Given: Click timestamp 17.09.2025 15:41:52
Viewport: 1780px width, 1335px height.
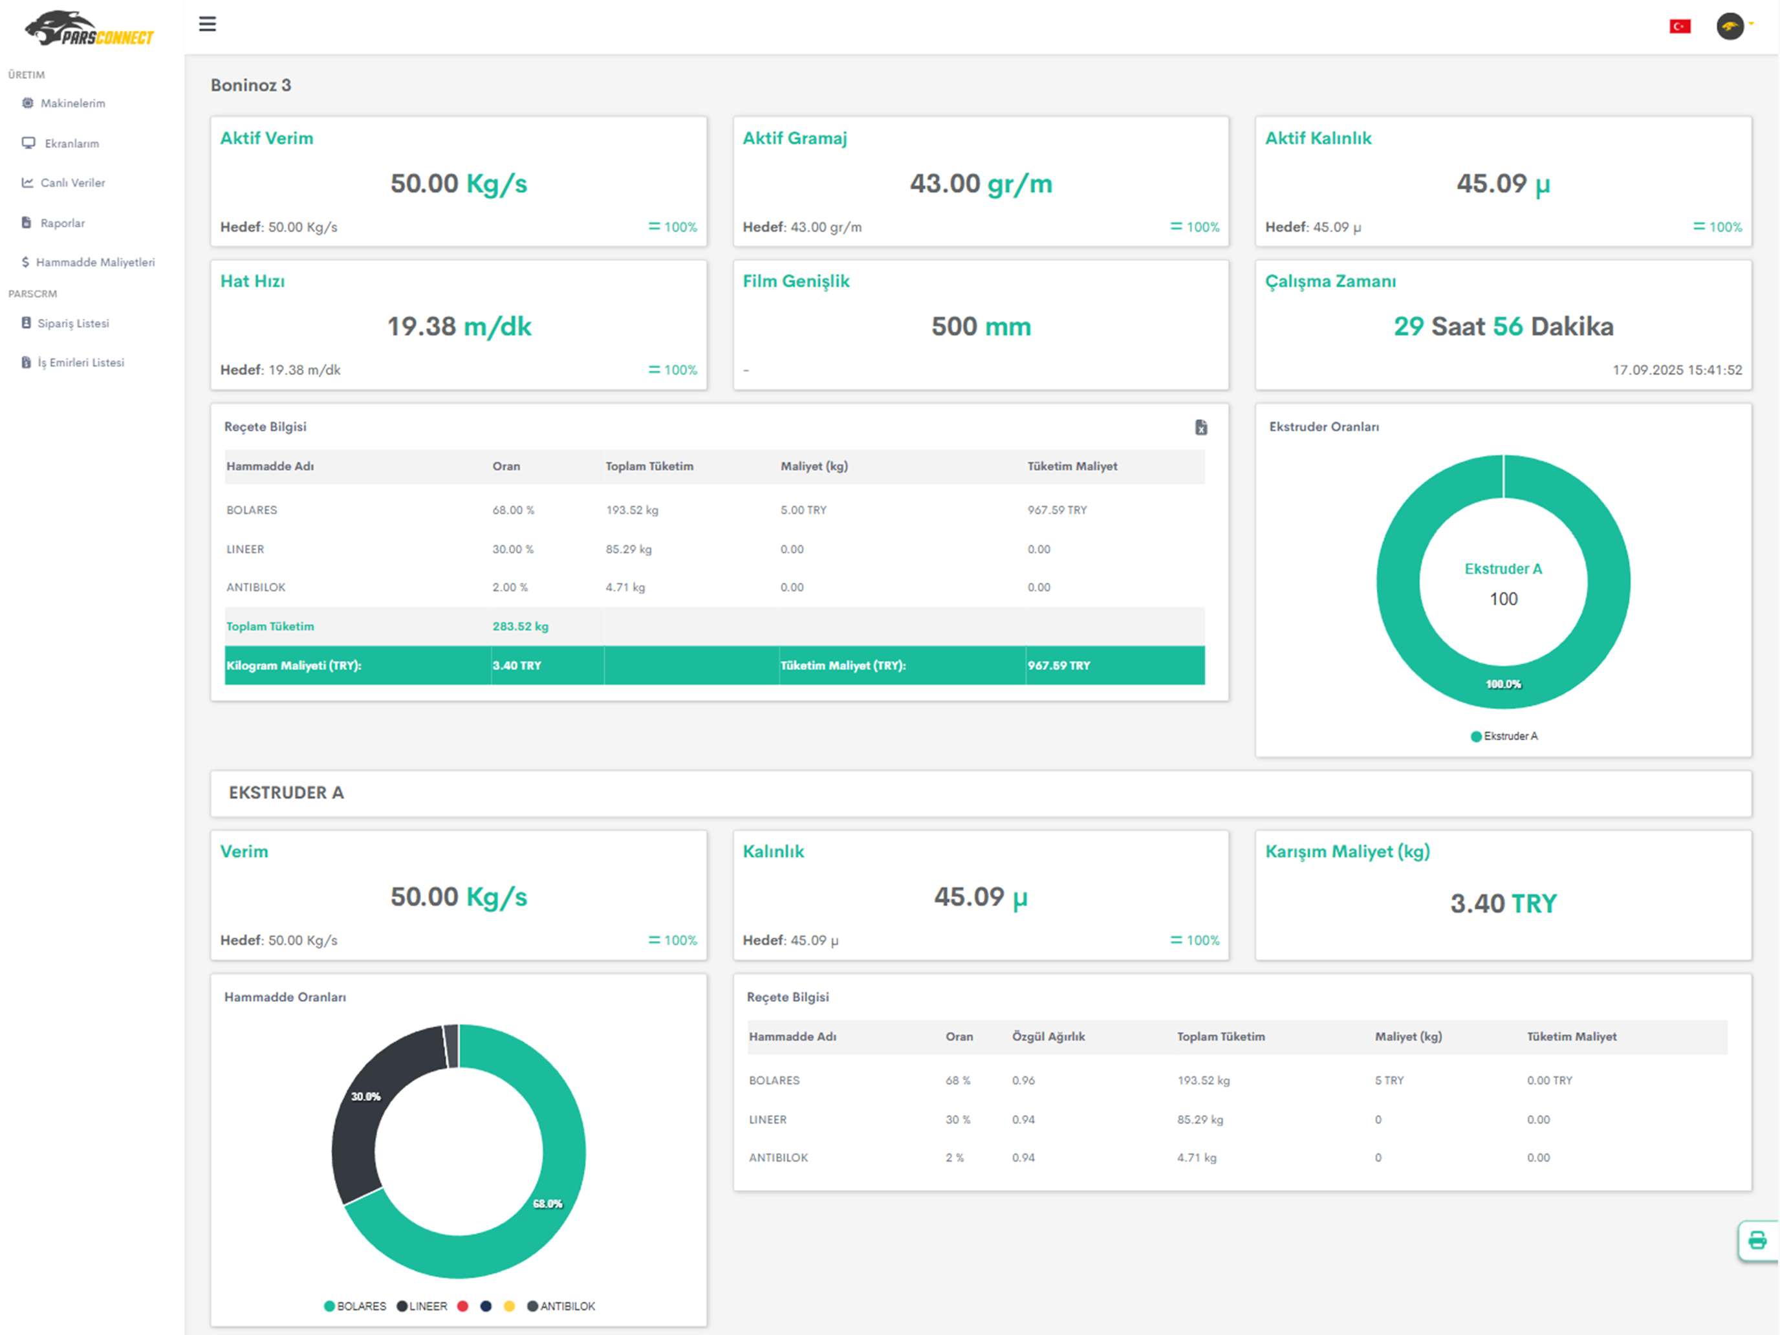Looking at the screenshot, I should tap(1677, 370).
